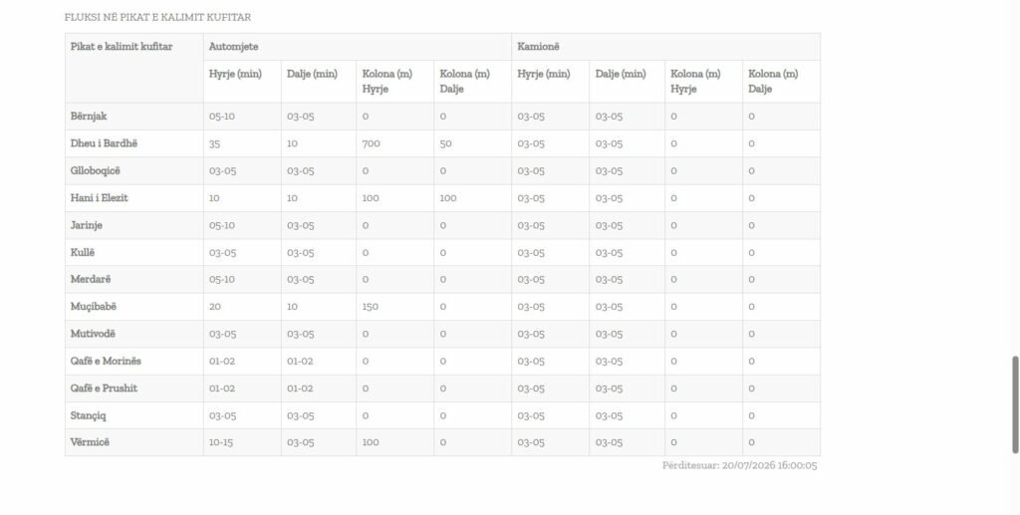Click the Merdarë row name
Screen dimensions: 1020x515
[x=91, y=280]
